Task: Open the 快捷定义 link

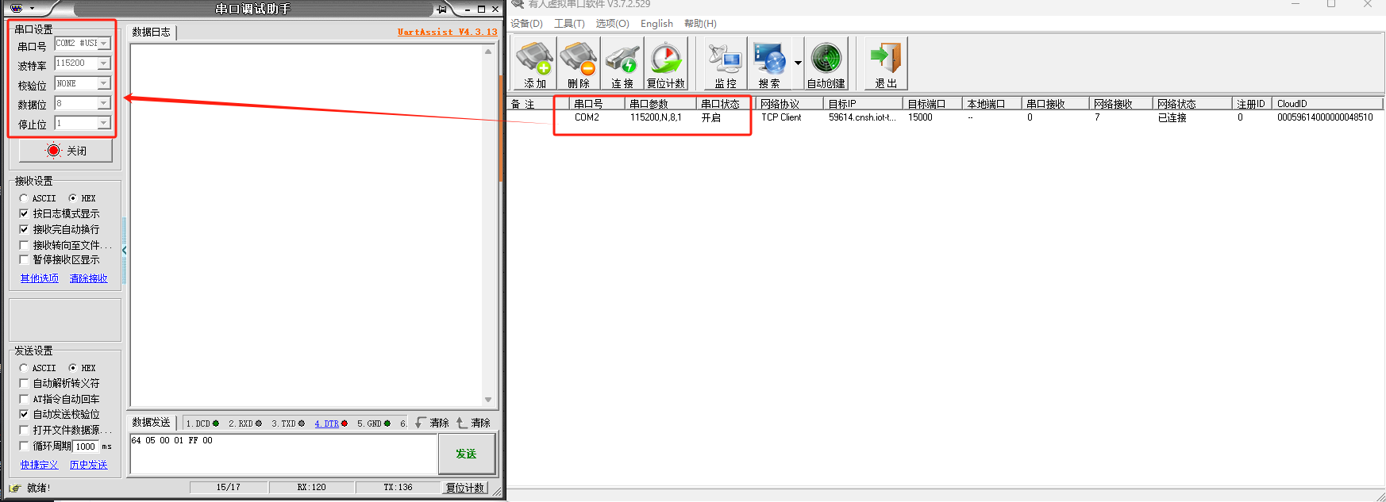Action: tap(39, 465)
